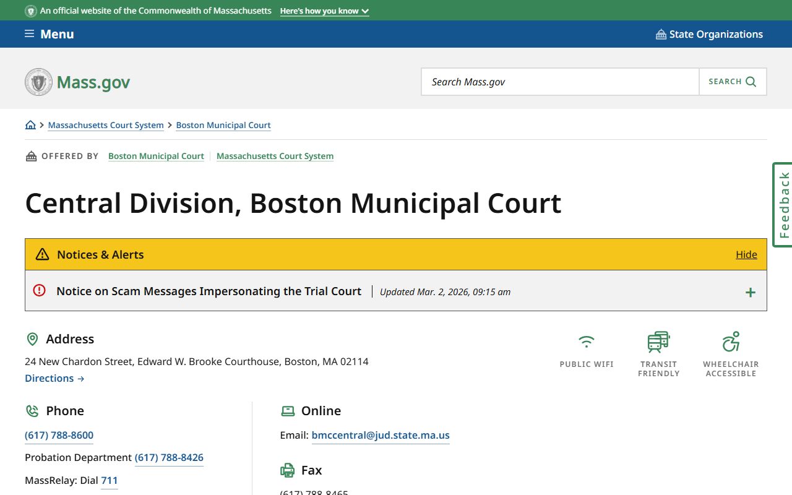This screenshot has height=495, width=792.
Task: Open the hamburger Menu
Action: tap(49, 34)
